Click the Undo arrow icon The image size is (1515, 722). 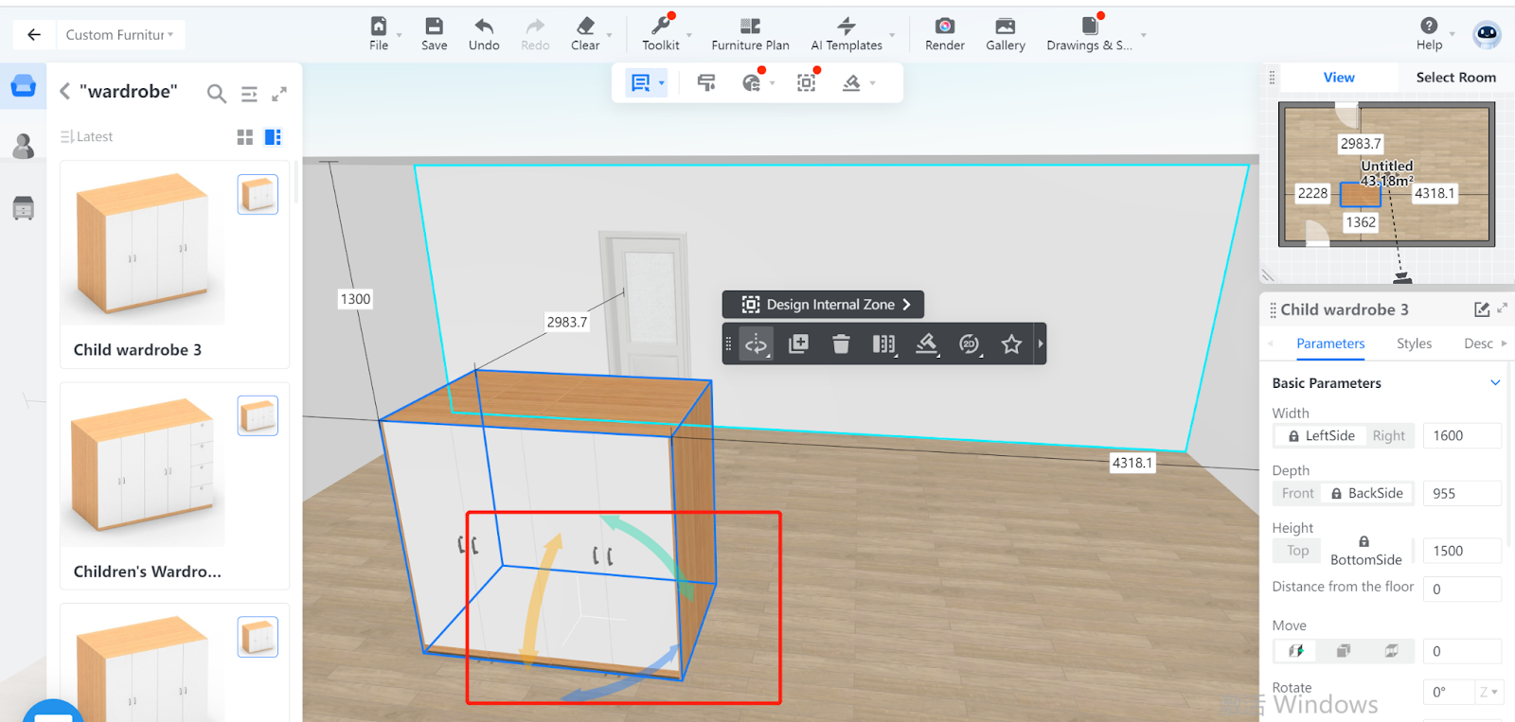(x=484, y=33)
